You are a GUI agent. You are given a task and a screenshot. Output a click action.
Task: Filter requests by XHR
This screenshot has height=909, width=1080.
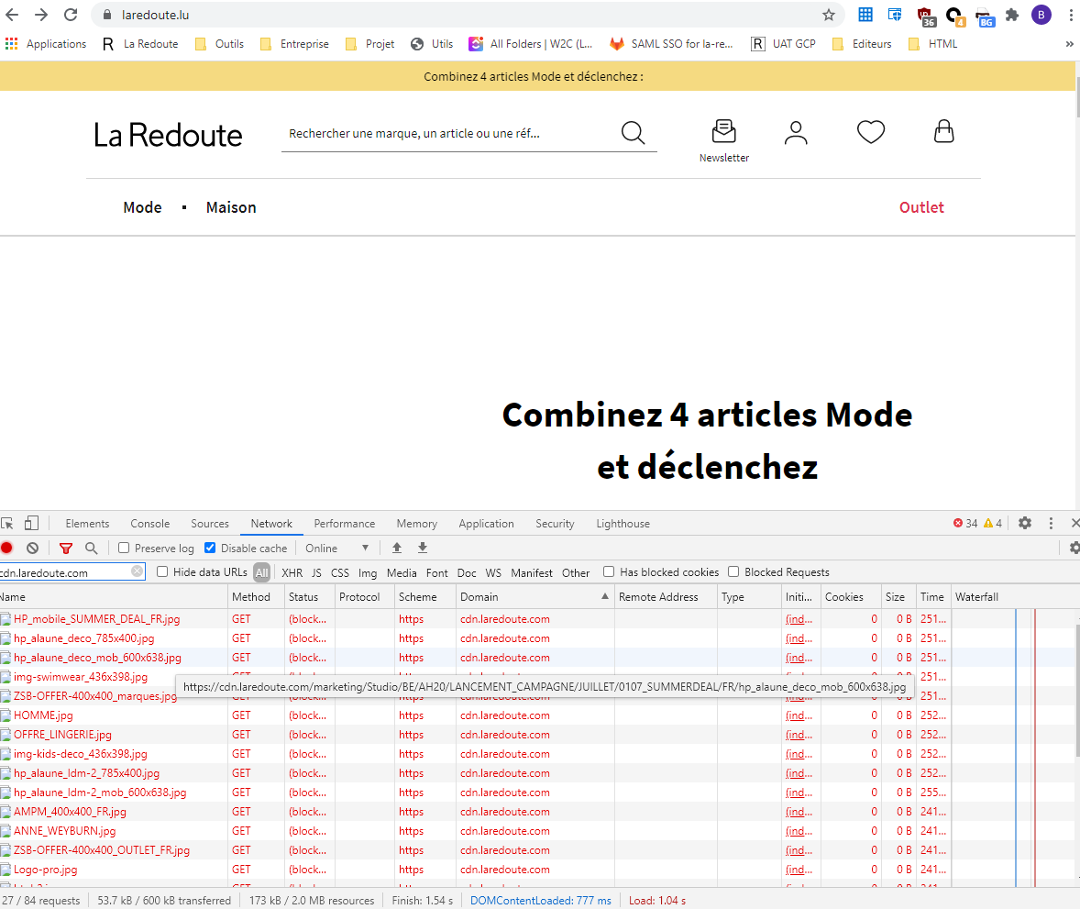point(292,572)
